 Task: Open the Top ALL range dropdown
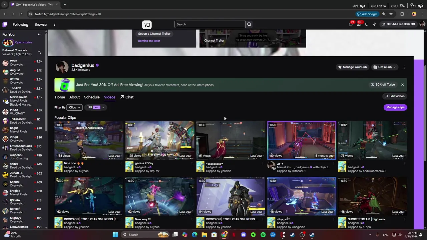coord(96,107)
